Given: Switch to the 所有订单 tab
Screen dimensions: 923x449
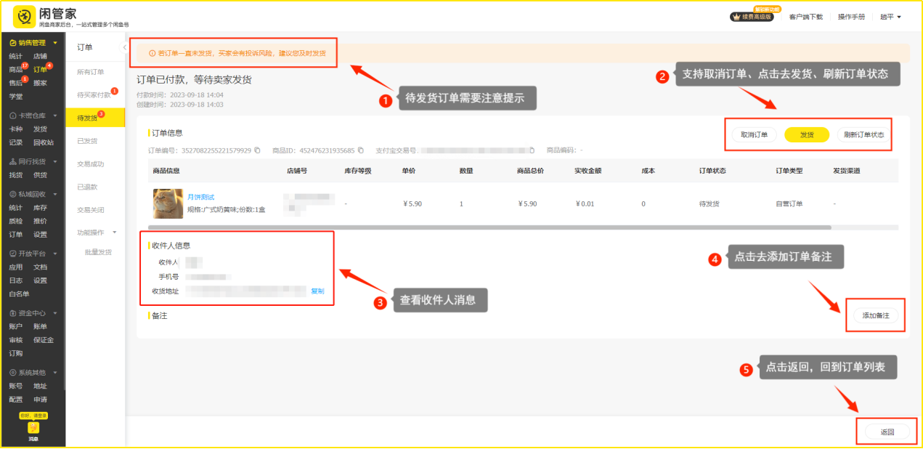Looking at the screenshot, I should pos(91,72).
